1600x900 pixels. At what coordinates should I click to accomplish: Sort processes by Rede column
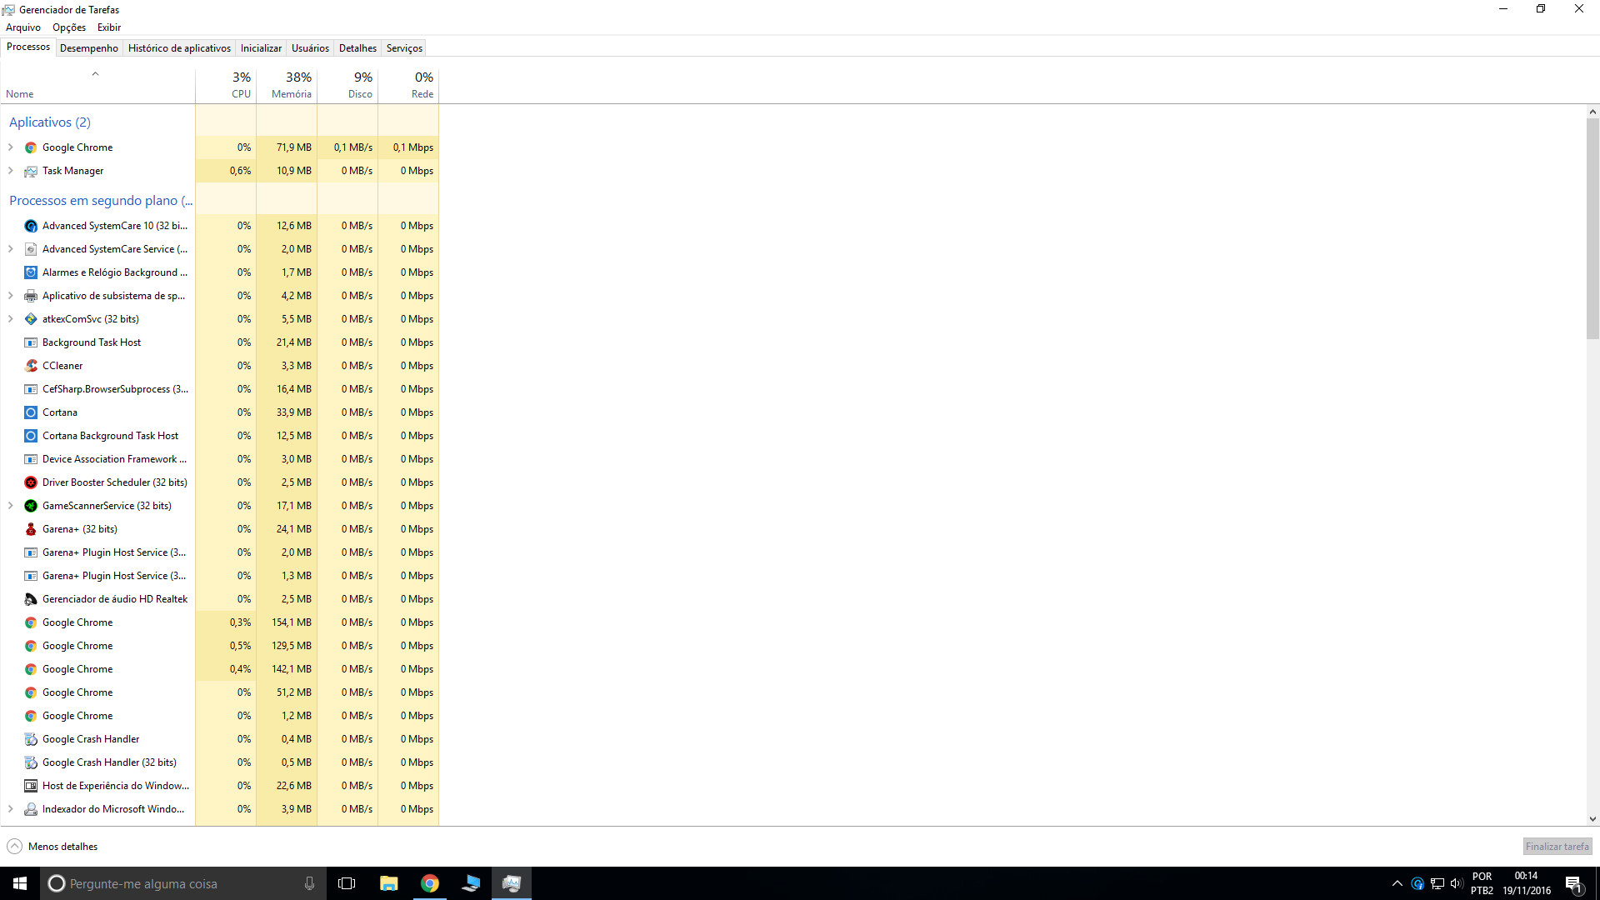coord(408,85)
